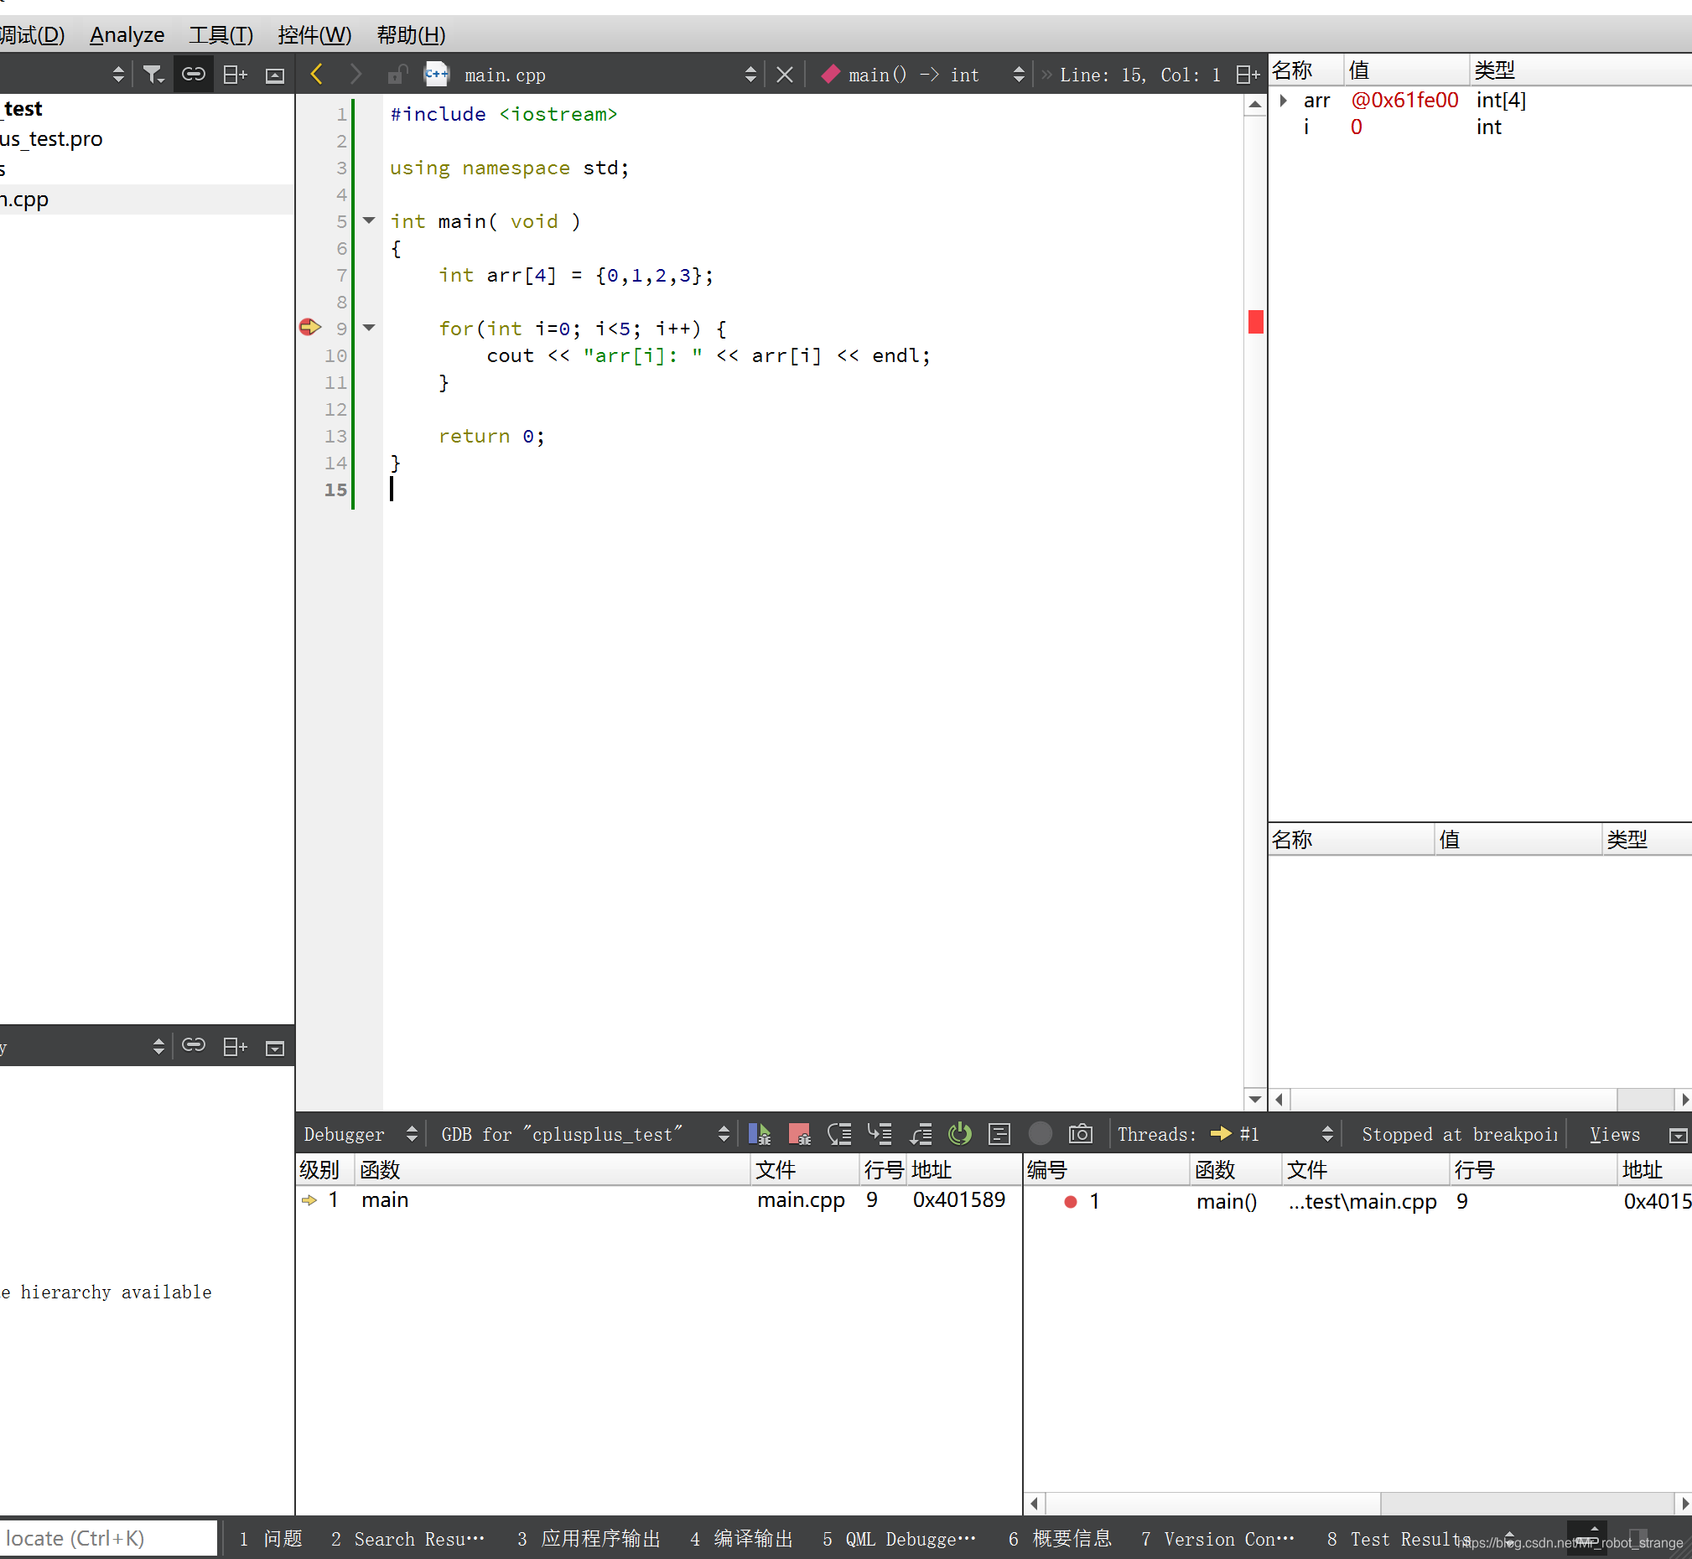Switch to the 编译输出 output tab
Viewport: 1692px width, 1559px height.
point(742,1539)
